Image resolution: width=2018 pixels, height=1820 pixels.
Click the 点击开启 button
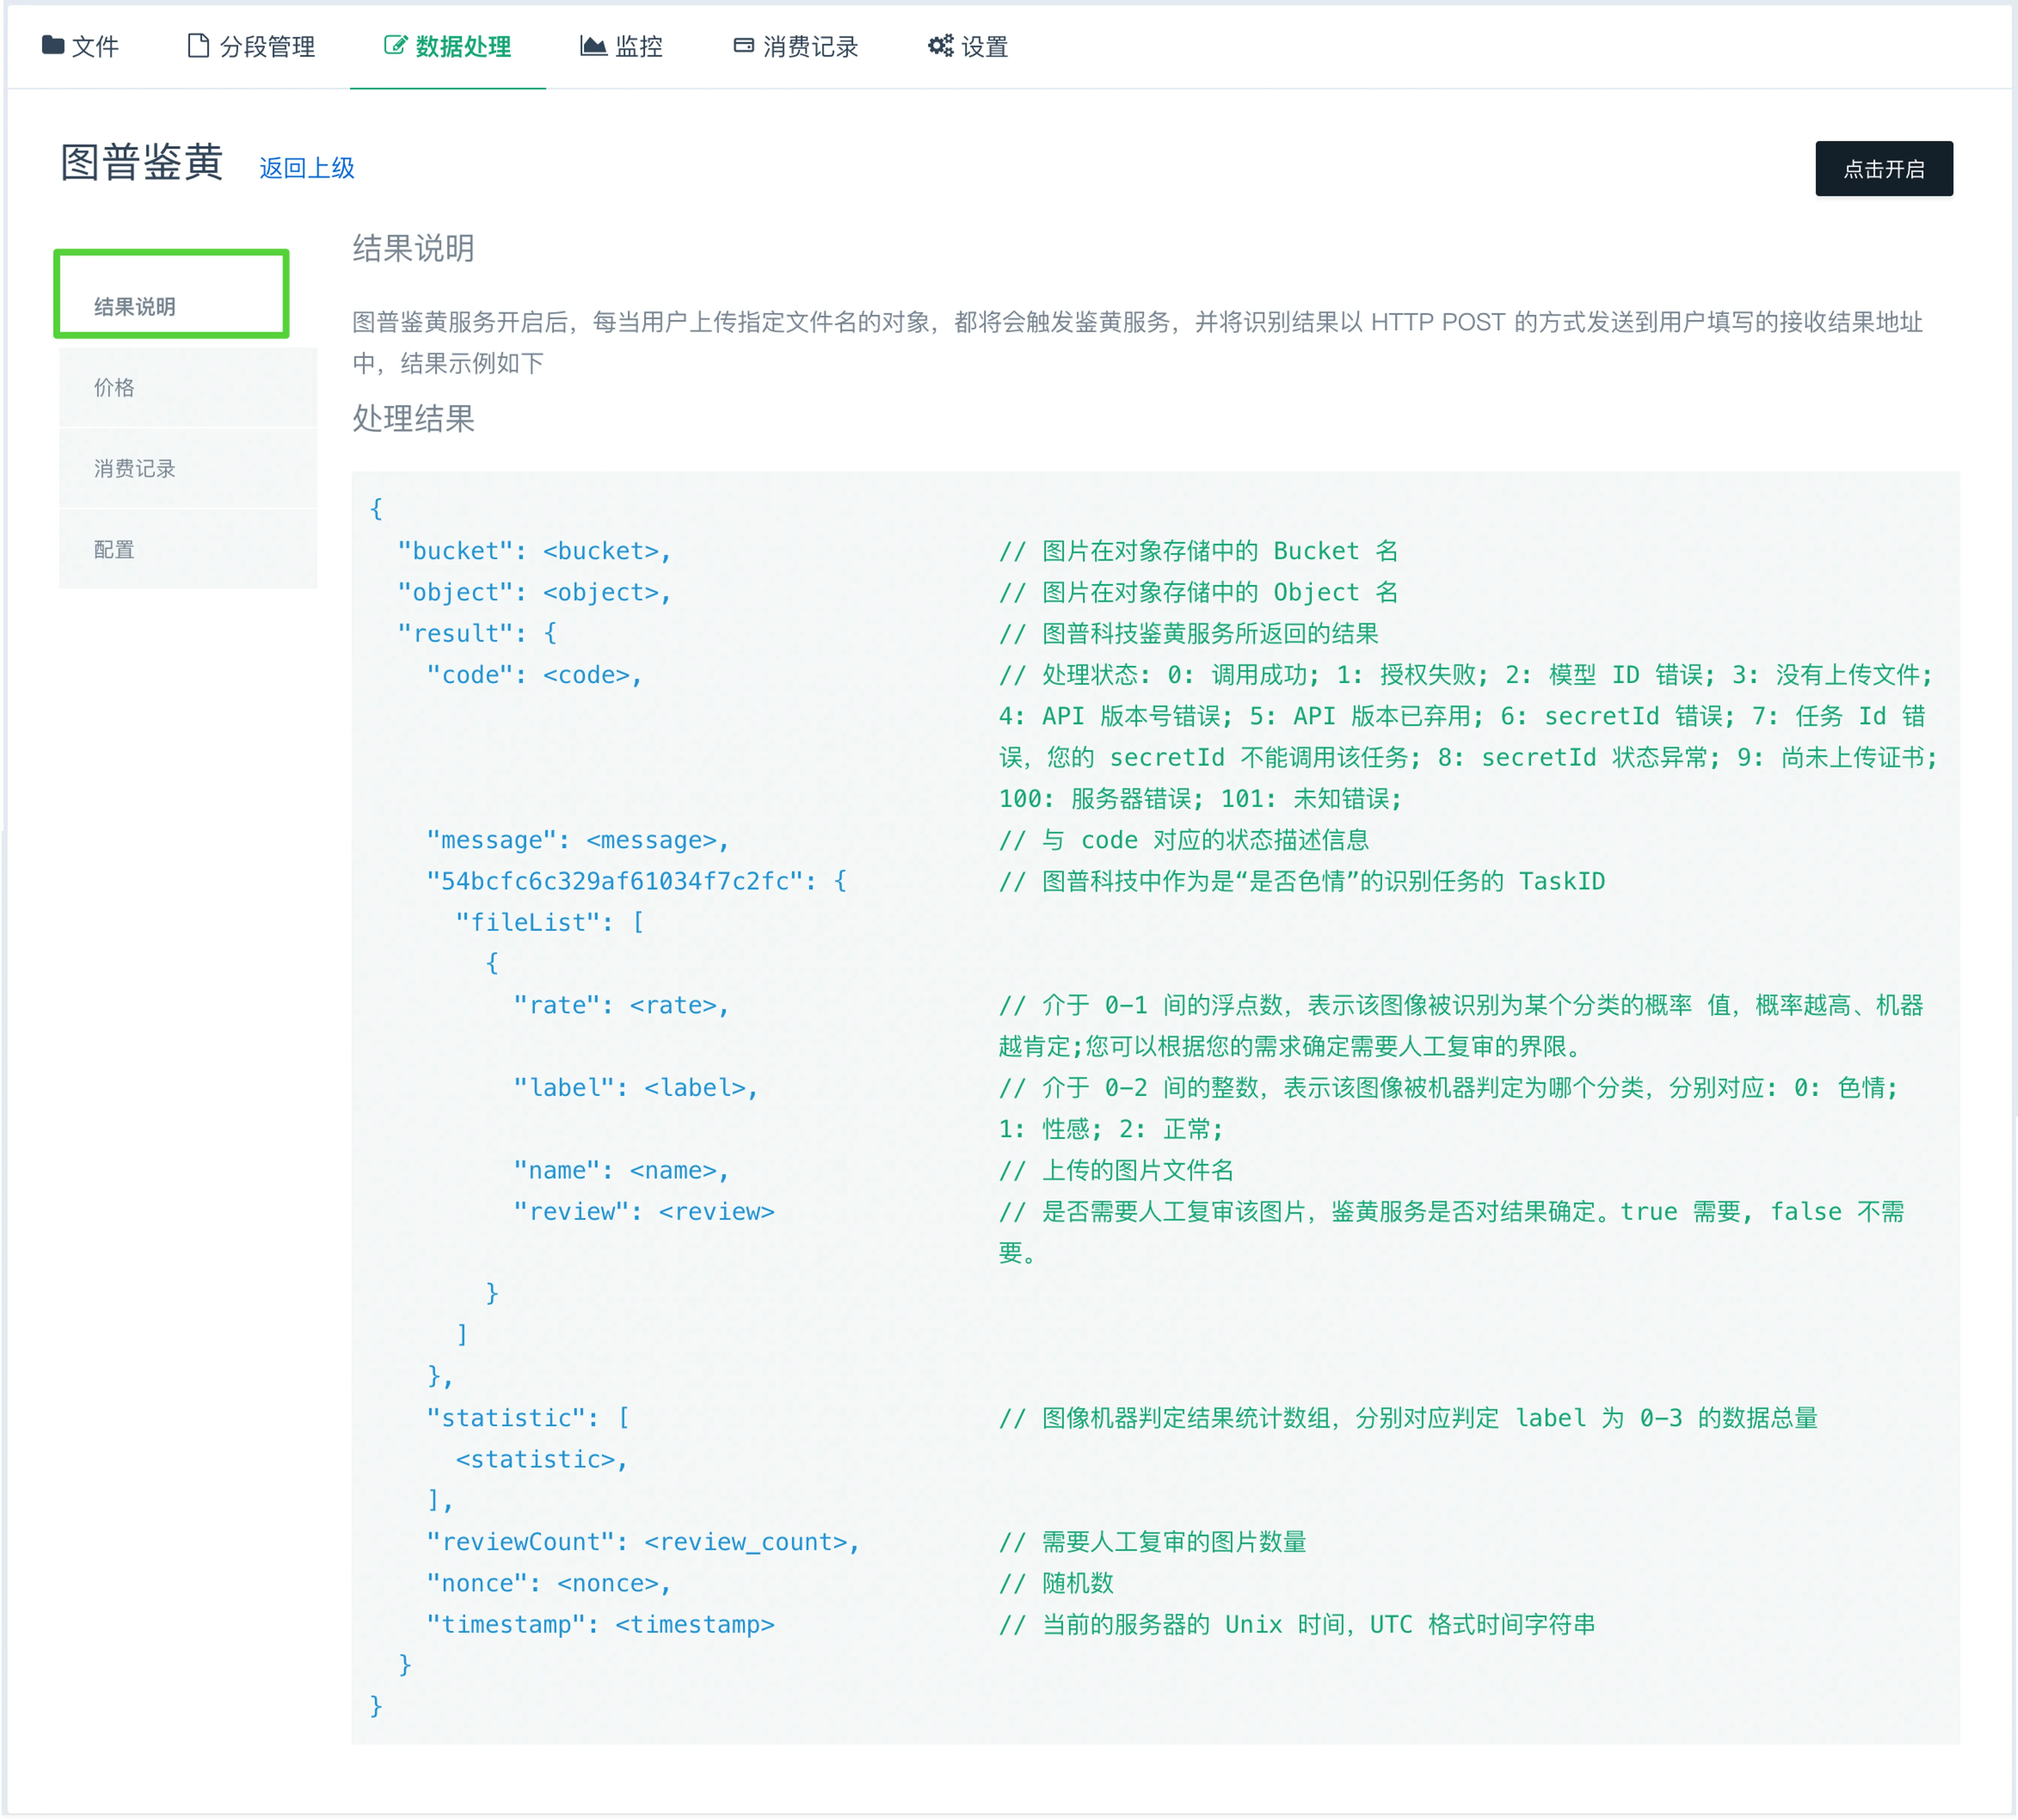(x=1884, y=169)
